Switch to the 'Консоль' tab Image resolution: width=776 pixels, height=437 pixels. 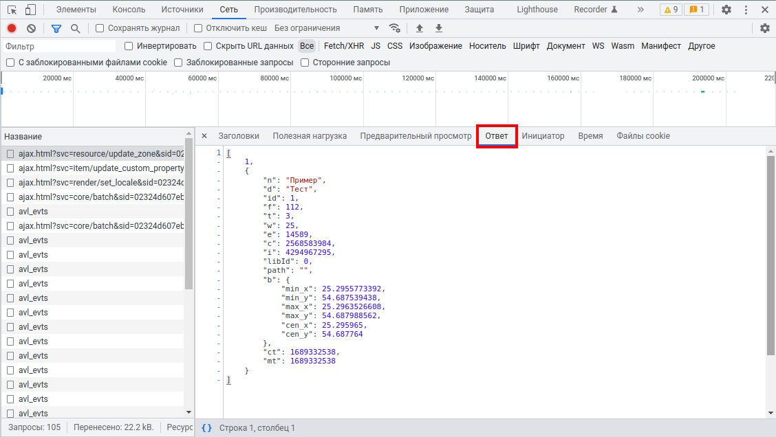[x=129, y=10]
